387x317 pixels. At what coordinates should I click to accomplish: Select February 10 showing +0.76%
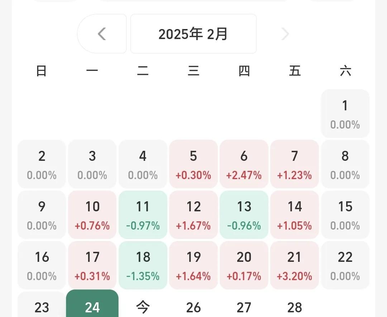[x=92, y=215]
